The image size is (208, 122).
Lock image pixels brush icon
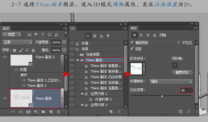(x=21, y=50)
